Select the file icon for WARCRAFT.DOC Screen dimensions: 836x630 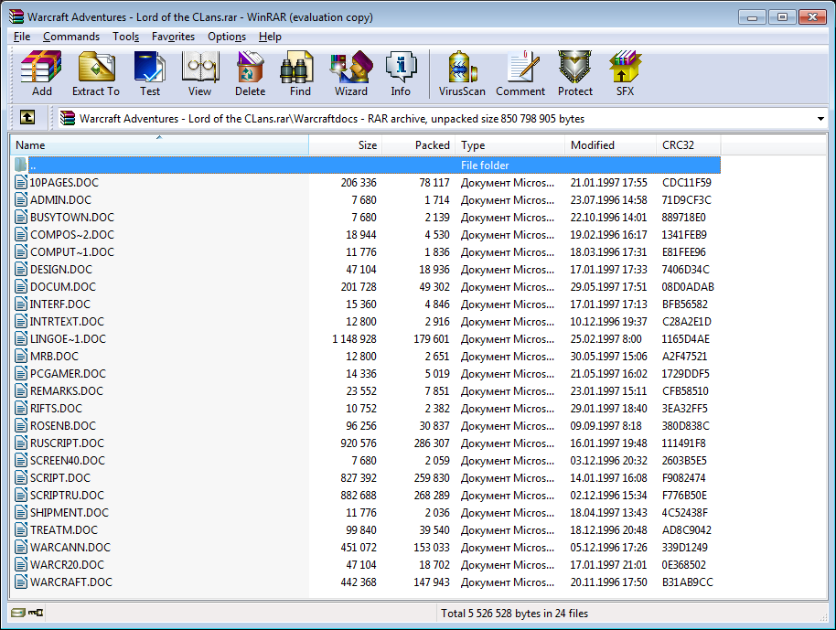tap(21, 582)
